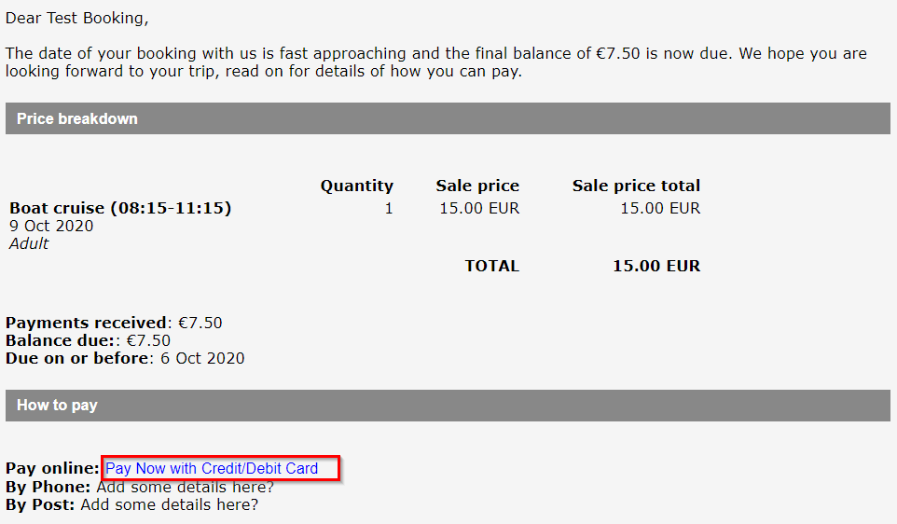897x524 pixels.
Task: Click the quantity value 1 in table
Action: pyautogui.click(x=389, y=208)
